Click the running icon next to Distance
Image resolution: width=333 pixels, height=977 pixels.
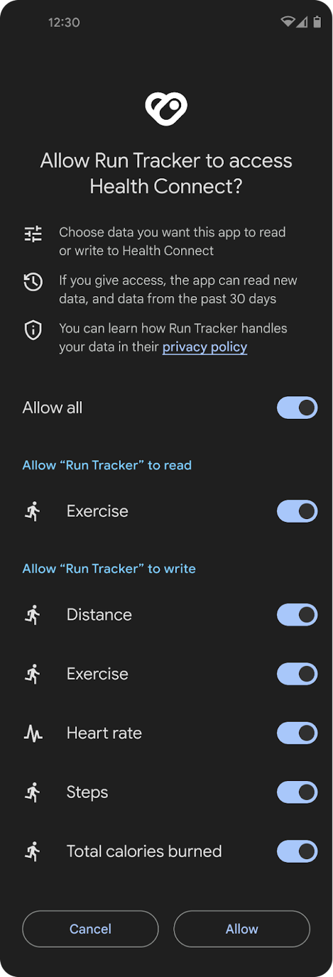(x=33, y=615)
